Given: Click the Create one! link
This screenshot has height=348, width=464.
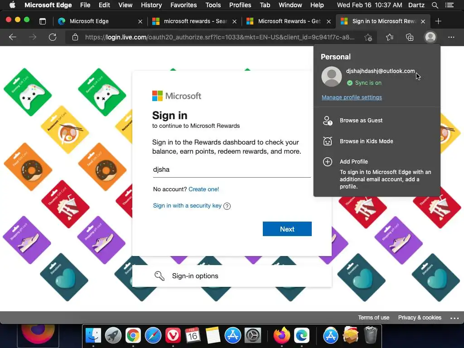Looking at the screenshot, I should tap(203, 189).
